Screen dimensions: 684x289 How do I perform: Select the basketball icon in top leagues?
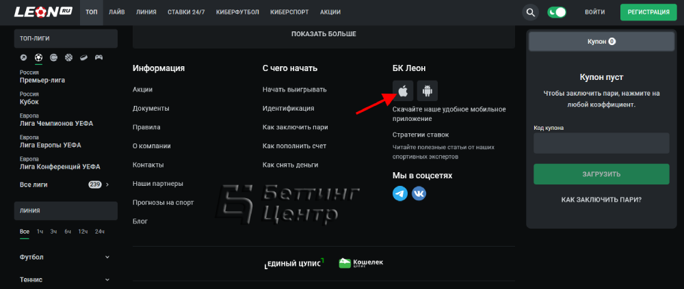point(68,57)
